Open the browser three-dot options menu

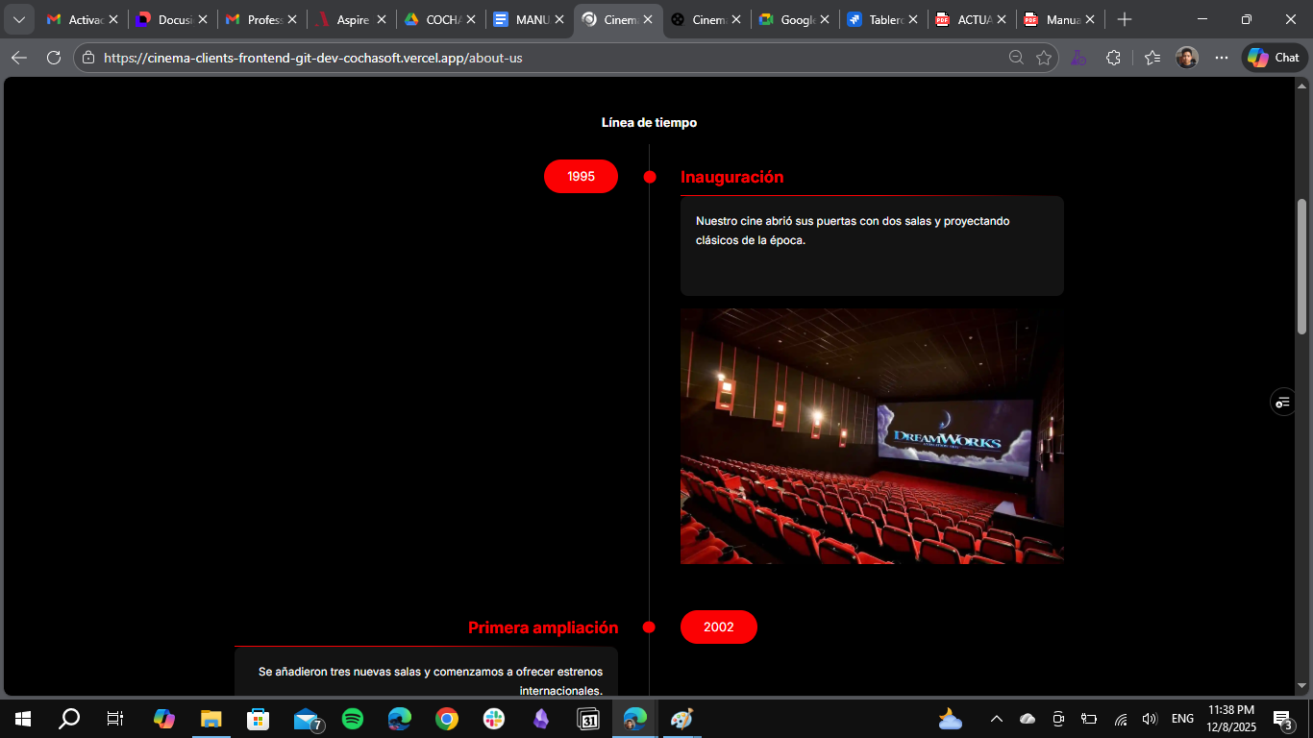(x=1221, y=57)
